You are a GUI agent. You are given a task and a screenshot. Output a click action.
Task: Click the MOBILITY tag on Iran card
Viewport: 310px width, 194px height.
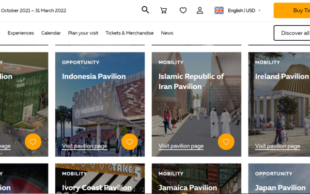(171, 63)
